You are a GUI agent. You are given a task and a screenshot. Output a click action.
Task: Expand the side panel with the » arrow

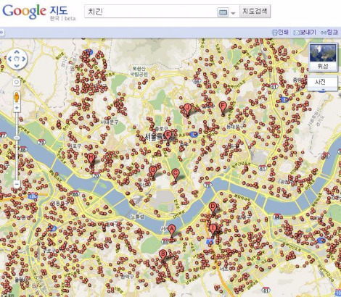[x=1, y=32]
